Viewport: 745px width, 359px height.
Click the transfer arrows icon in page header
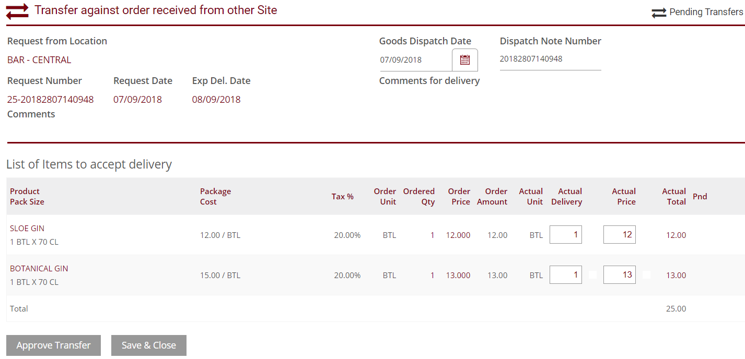point(16,10)
